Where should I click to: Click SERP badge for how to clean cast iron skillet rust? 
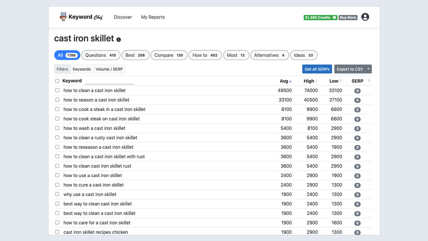coord(357,166)
